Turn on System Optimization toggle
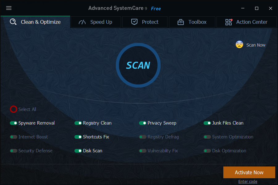 click(x=207, y=137)
